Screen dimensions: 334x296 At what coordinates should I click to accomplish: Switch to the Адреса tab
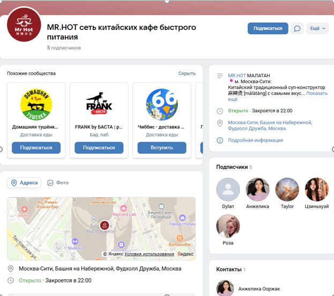[24, 183]
